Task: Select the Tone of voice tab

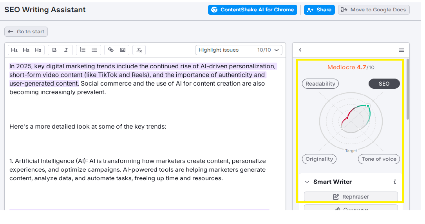Action: coord(379,159)
